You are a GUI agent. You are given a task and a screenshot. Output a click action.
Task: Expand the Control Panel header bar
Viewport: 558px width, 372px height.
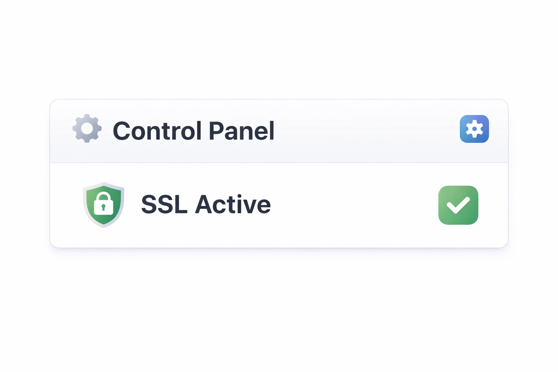(x=363, y=131)
